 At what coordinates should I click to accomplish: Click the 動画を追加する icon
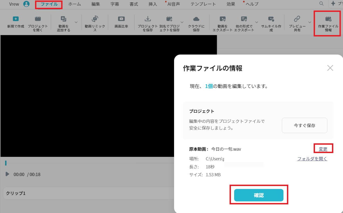click(64, 19)
